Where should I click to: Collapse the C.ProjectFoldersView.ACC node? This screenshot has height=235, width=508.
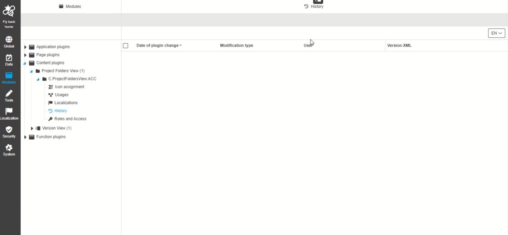coord(38,79)
